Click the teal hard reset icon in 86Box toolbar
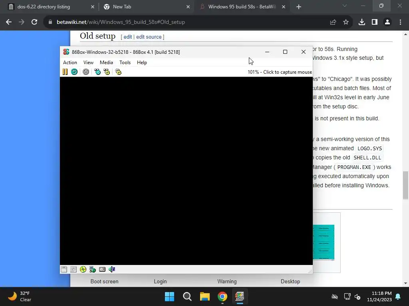The image size is (409, 306). (74, 72)
